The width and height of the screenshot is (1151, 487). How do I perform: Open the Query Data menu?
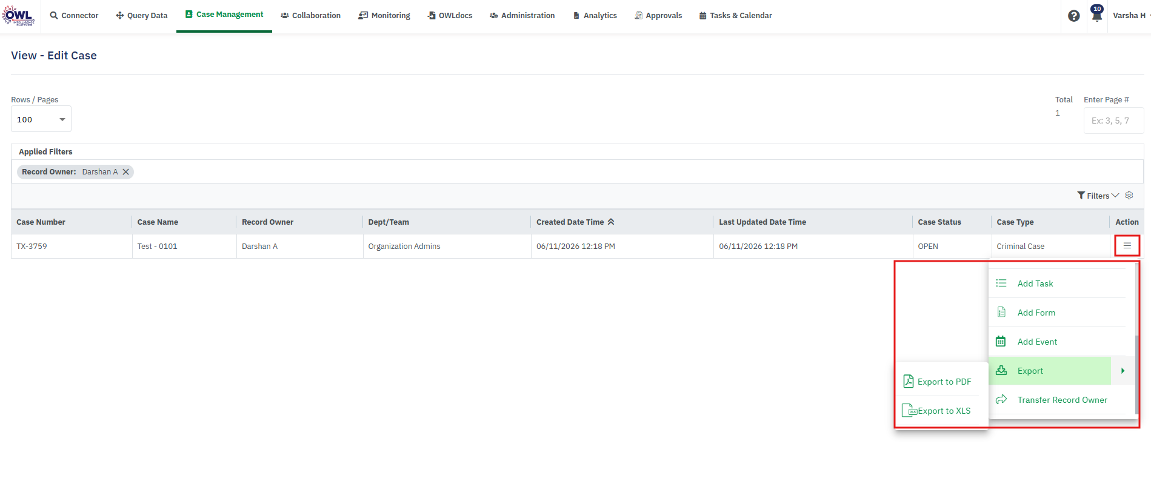142,16
